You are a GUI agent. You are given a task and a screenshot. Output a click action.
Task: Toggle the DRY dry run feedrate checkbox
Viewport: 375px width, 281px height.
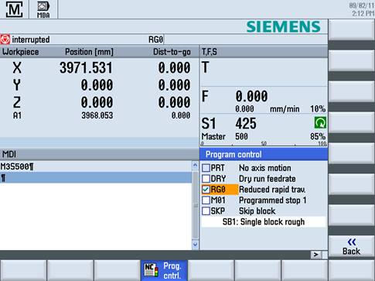click(206, 179)
